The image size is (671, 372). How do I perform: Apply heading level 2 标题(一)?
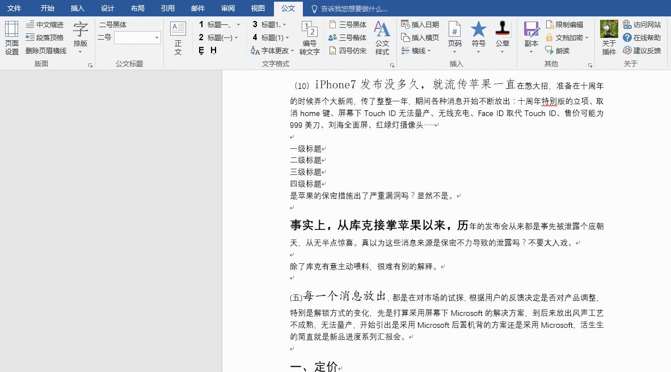[x=215, y=37]
